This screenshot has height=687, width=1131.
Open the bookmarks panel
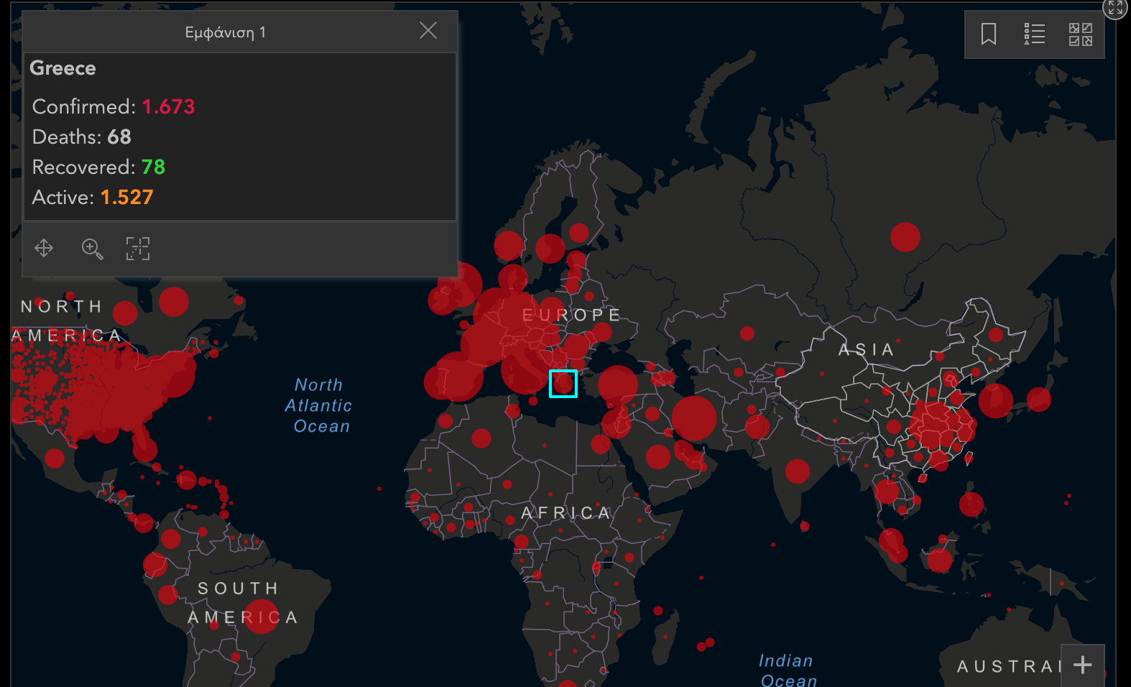(x=989, y=34)
